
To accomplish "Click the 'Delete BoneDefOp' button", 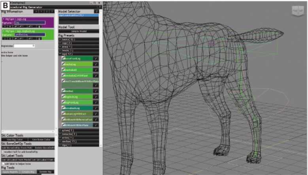I will tap(43, 148).
